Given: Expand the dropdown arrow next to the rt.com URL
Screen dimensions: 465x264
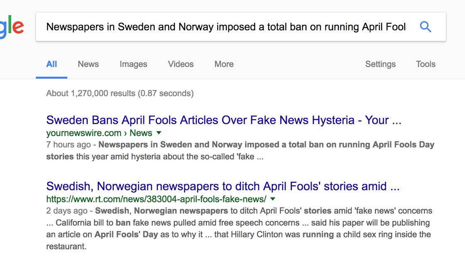Looking at the screenshot, I should pos(273,199).
